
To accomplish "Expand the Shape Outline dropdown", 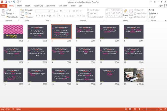I will pyautogui.click(x=140, y=13).
